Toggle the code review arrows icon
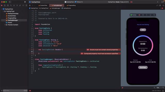Screen dimensions: 165x92 pyautogui.click(x=157, y=5)
